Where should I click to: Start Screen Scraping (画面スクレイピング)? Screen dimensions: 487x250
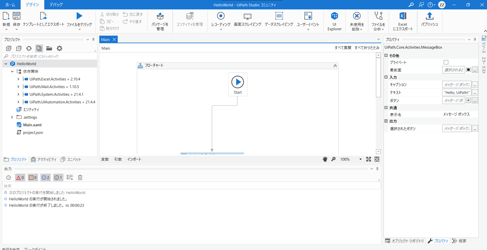(247, 20)
